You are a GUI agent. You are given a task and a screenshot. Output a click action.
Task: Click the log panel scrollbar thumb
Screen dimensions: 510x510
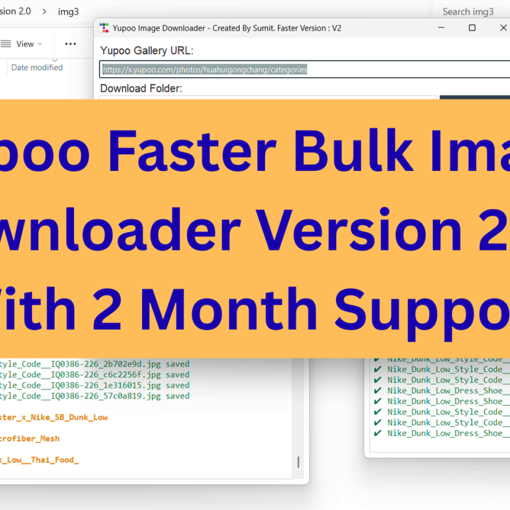[298, 462]
